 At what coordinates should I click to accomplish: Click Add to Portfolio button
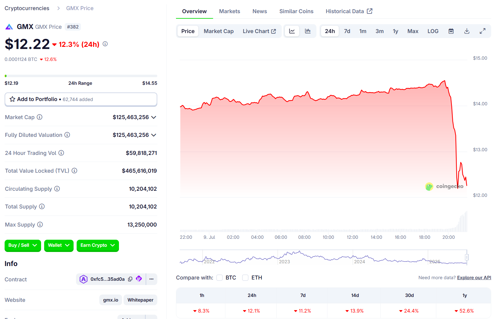tap(81, 99)
